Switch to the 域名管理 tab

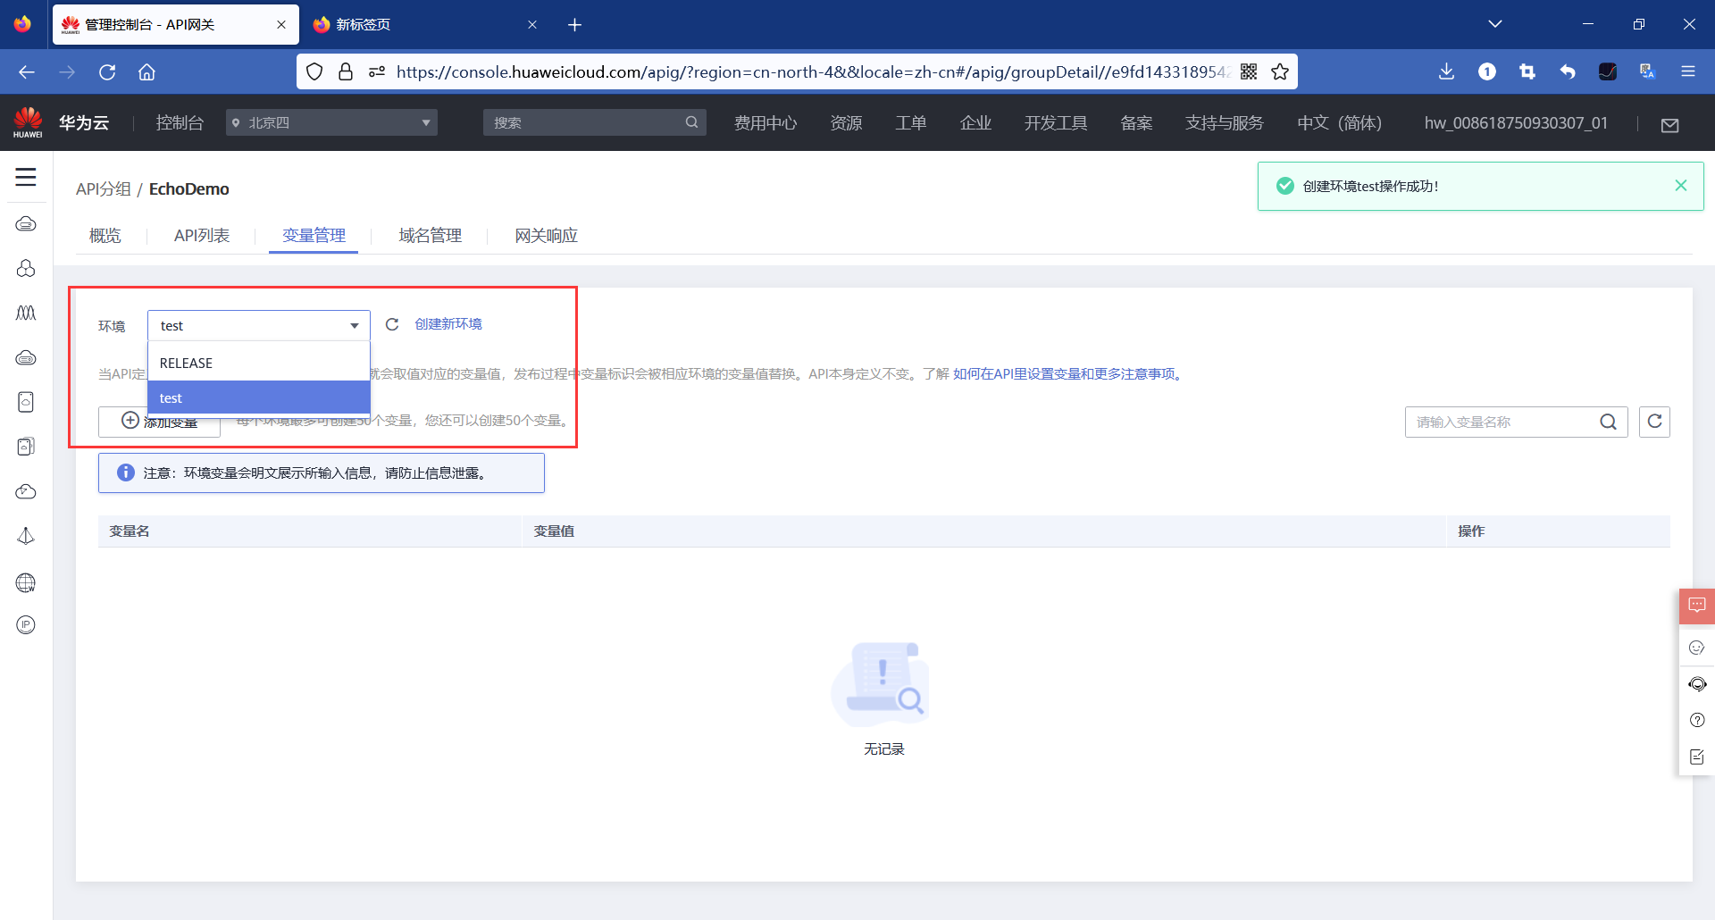[430, 235]
